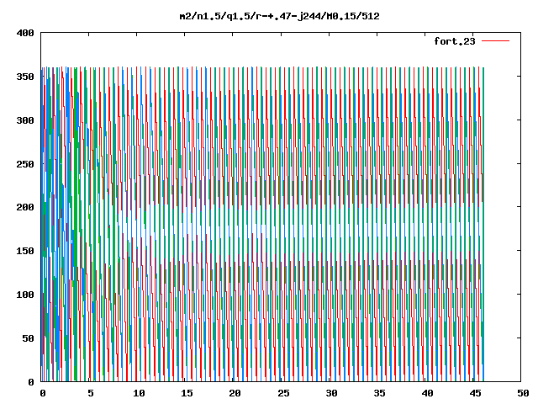Click the red legend line sample
This screenshot has height=404, width=538.
point(495,41)
